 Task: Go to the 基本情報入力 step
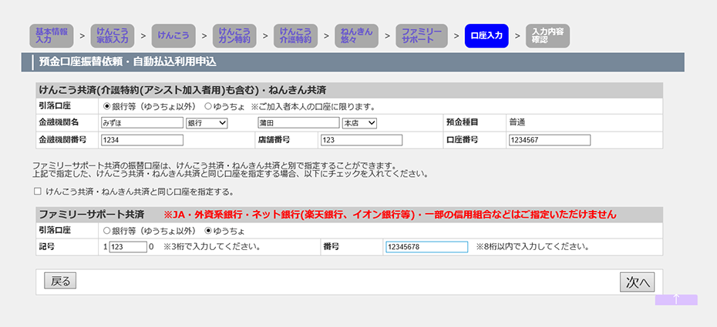pos(51,35)
